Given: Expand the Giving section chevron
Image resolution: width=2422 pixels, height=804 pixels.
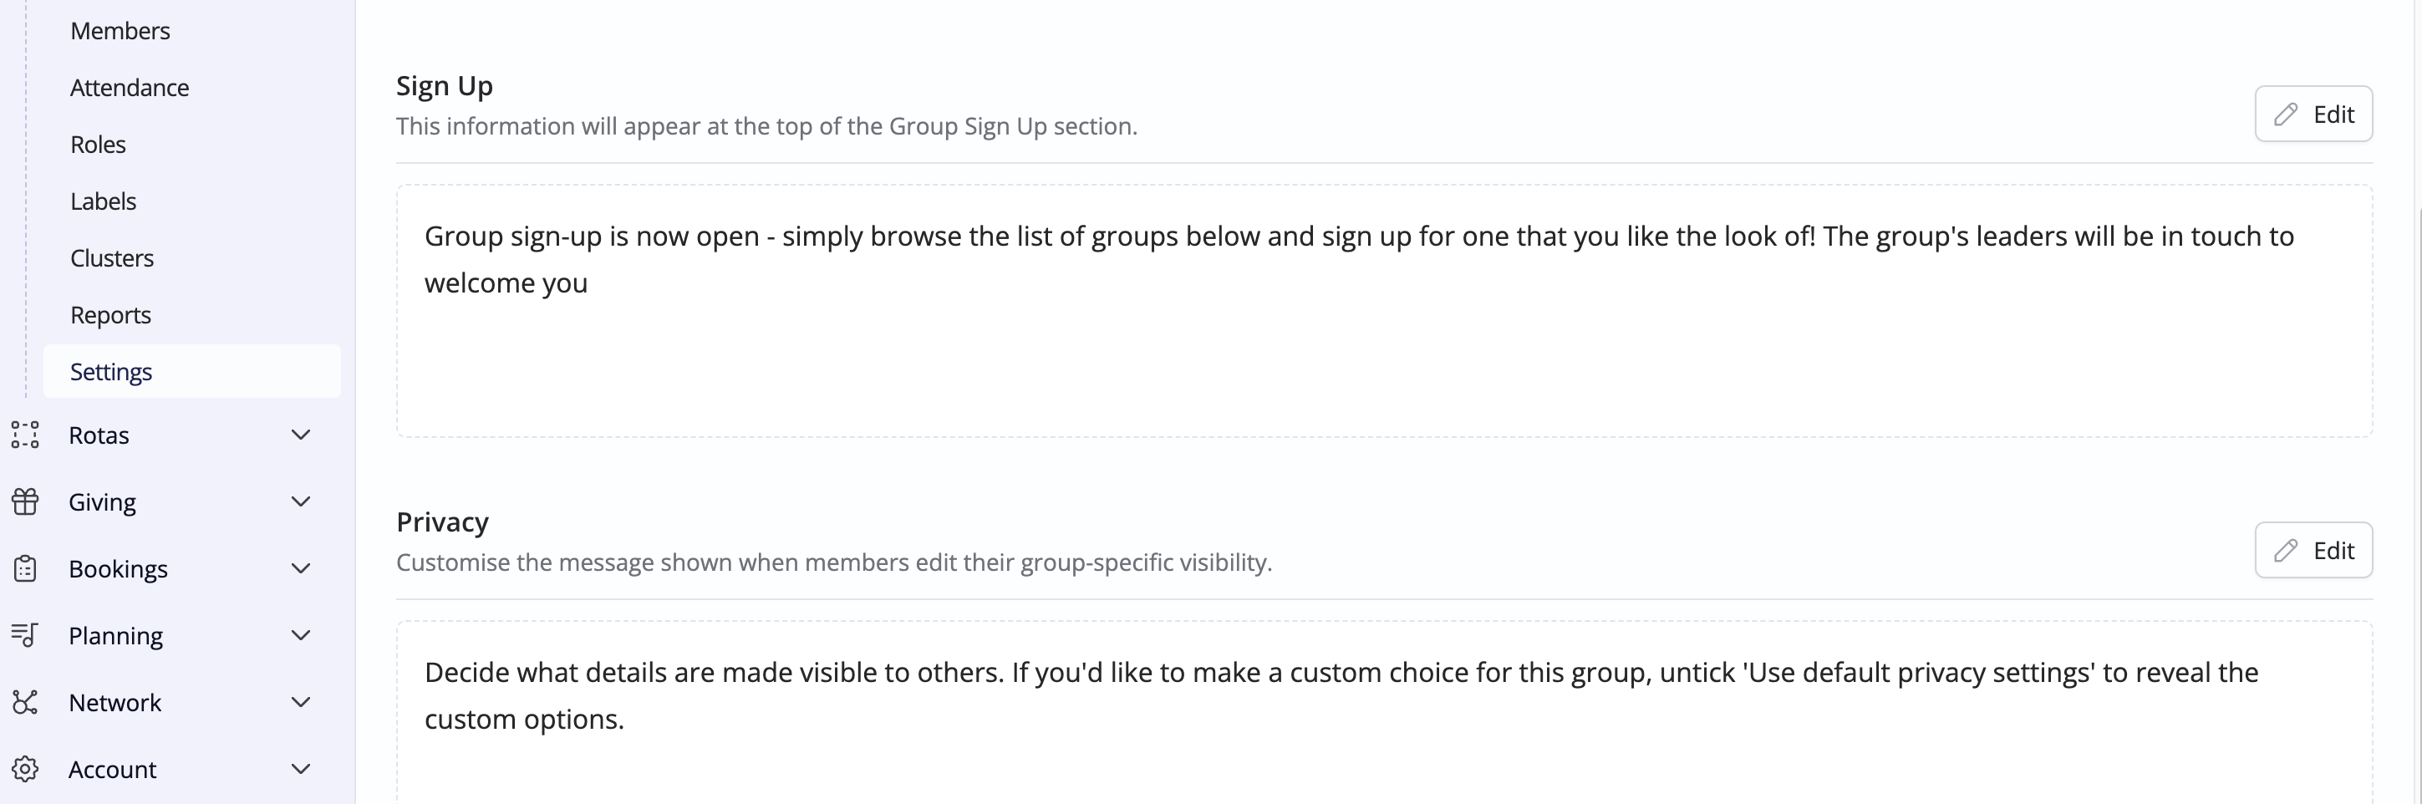Looking at the screenshot, I should (301, 501).
